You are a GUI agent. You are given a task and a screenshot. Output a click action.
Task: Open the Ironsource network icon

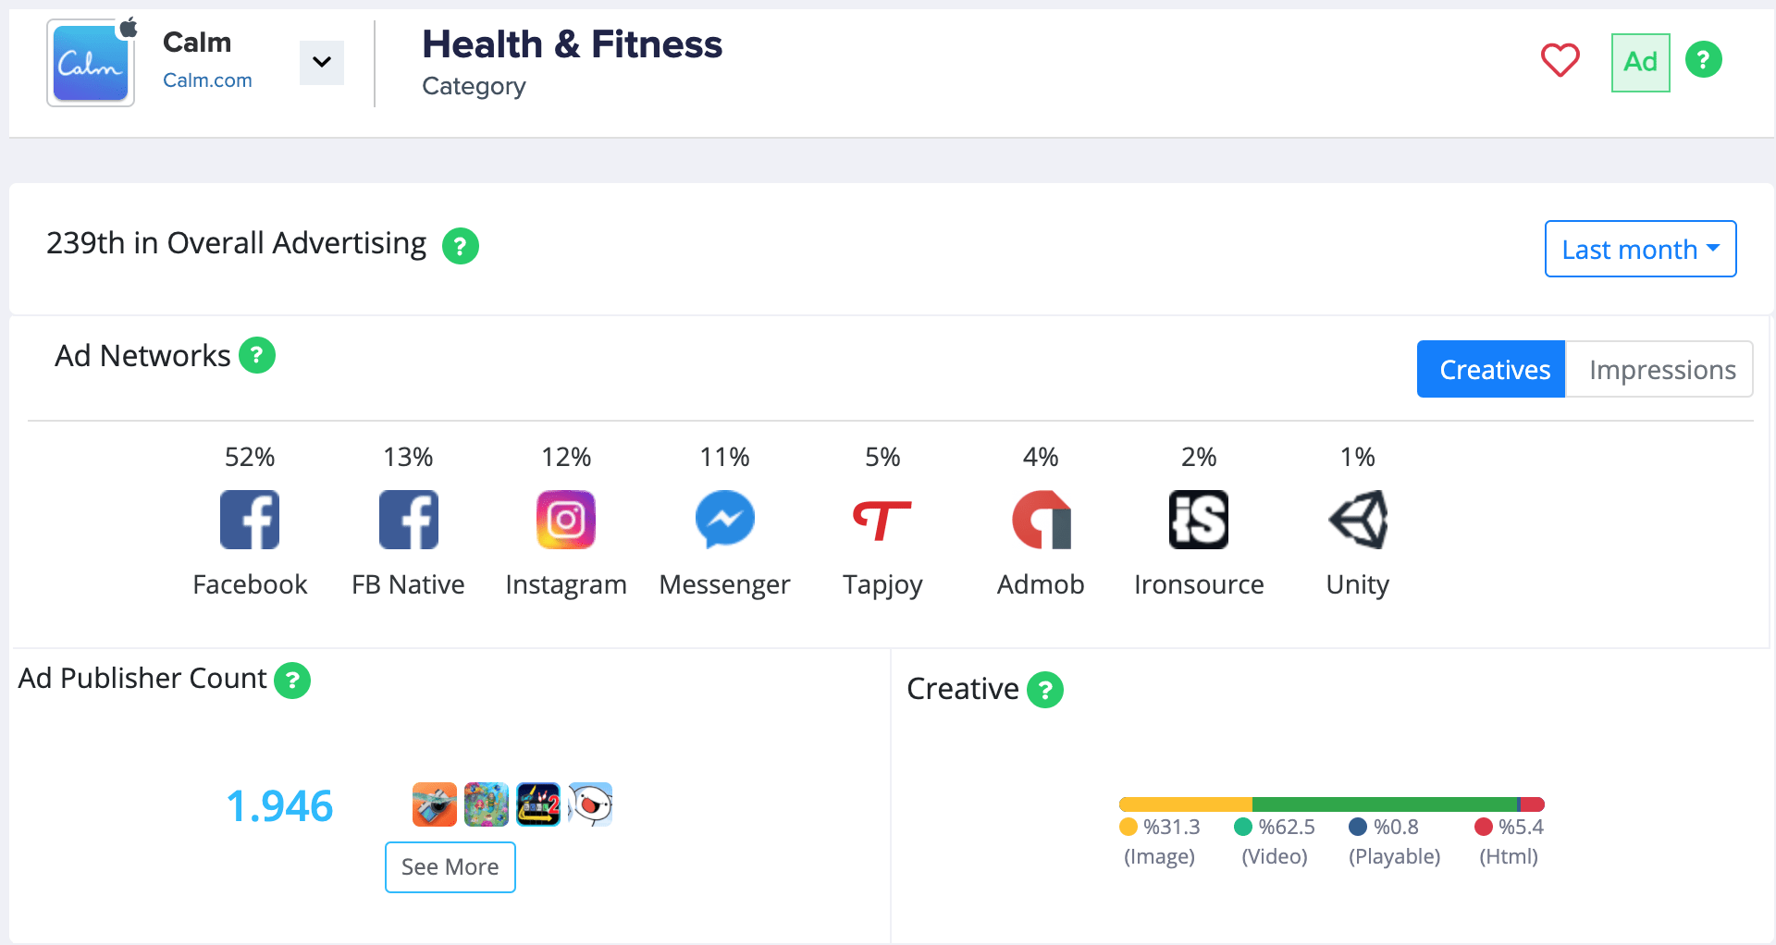tap(1199, 520)
